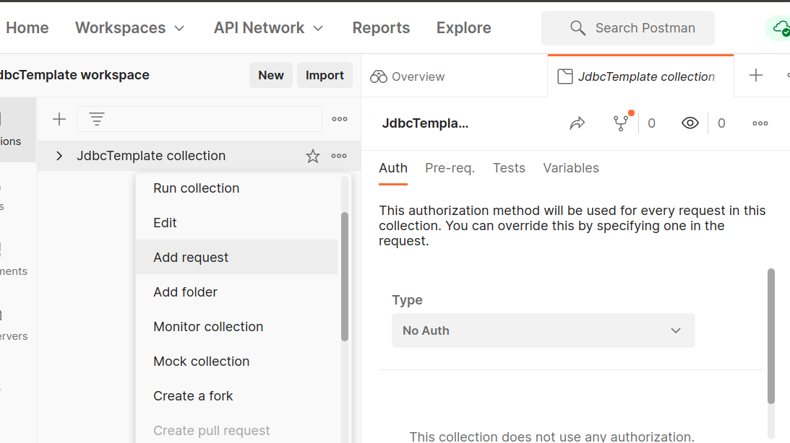Toggle the watch eye icon
The width and height of the screenshot is (790, 443).
pos(690,123)
